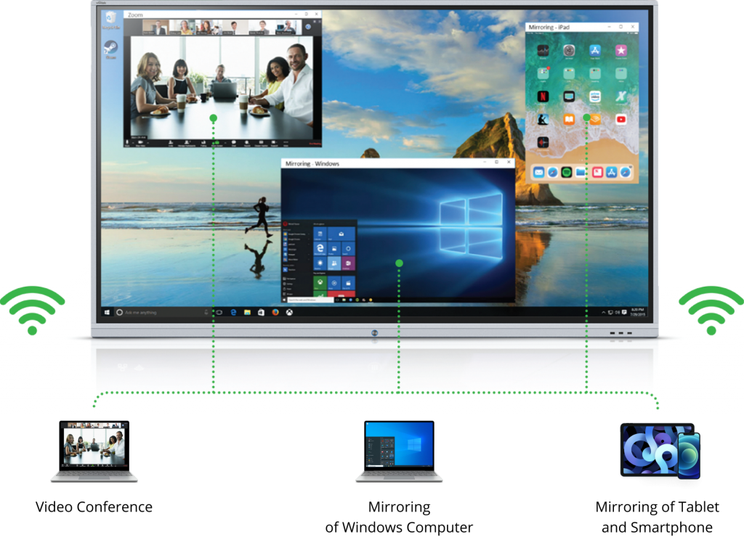Launch Firefox from the Windows taskbar
This screenshot has width=744, height=537.
(x=275, y=312)
